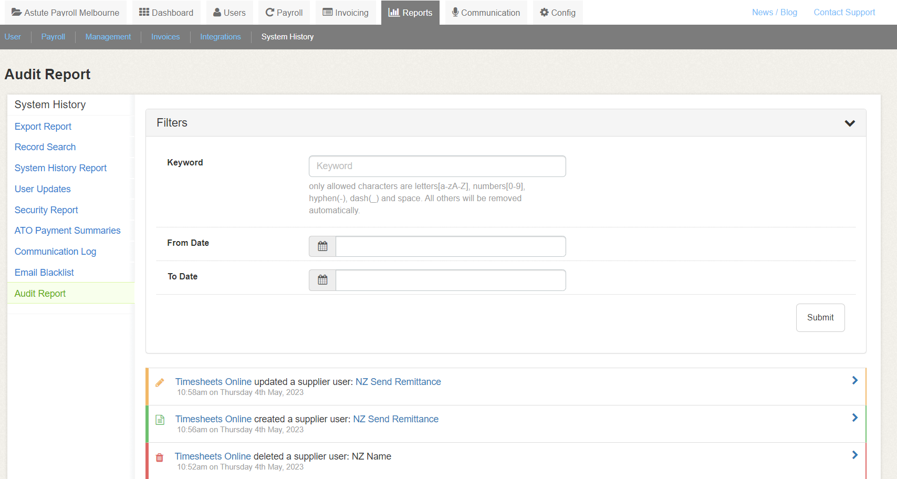Viewport: 897px width, 479px height.
Task: Open Astute Payroll Melbourne folder tab
Action: [x=66, y=13]
